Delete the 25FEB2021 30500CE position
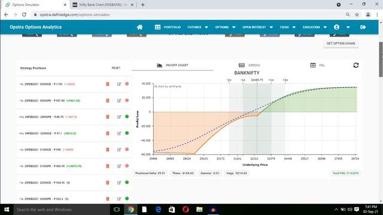The width and height of the screenshot is (383, 215). tap(108, 84)
